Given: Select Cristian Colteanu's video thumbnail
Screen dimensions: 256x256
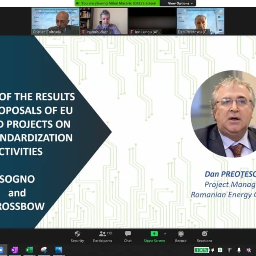Looking at the screenshot, I should coord(56,21).
